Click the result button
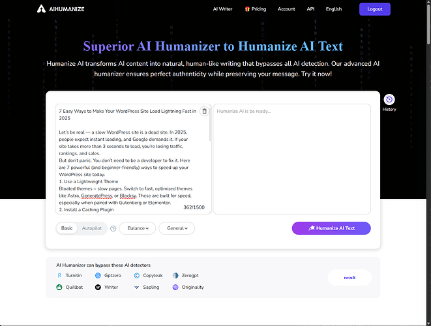This screenshot has width=431, height=326. [x=349, y=278]
